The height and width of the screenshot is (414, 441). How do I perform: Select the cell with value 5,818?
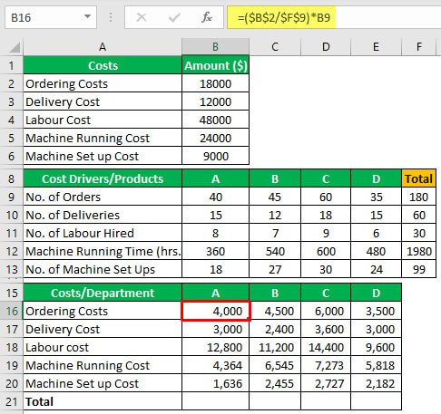[x=376, y=365]
